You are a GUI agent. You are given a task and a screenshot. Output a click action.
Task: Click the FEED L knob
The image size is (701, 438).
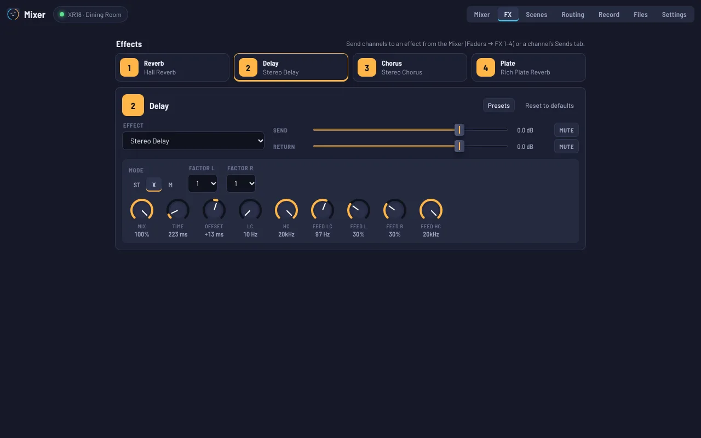tap(359, 210)
